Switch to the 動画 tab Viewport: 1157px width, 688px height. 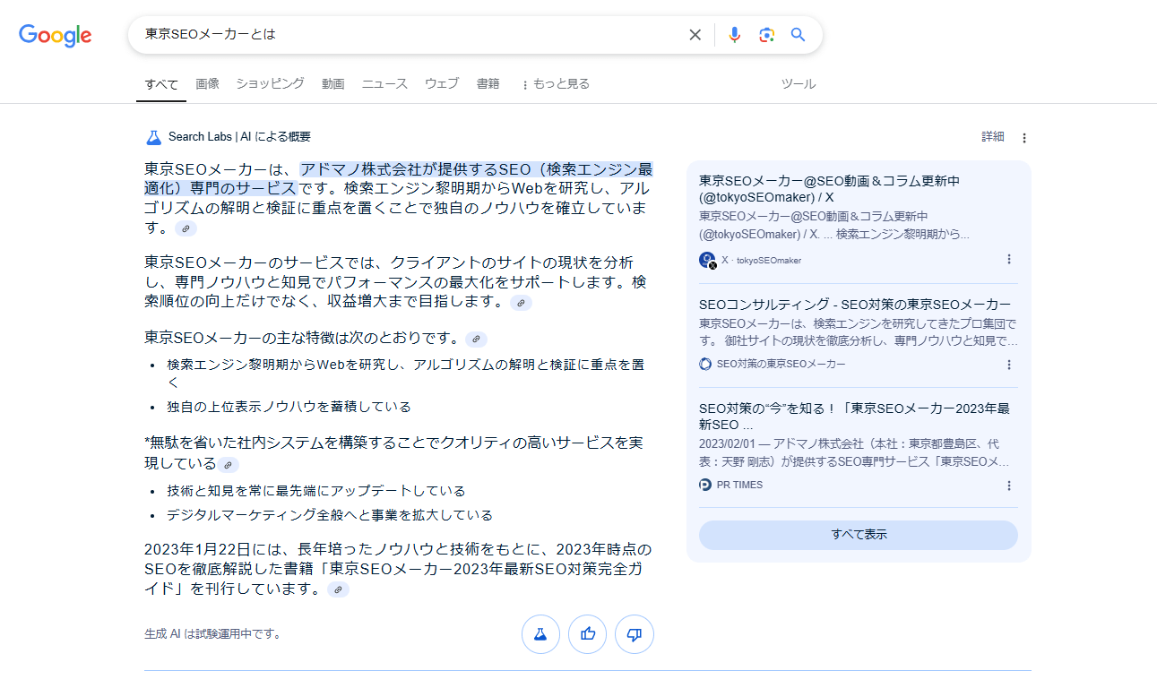click(x=333, y=83)
